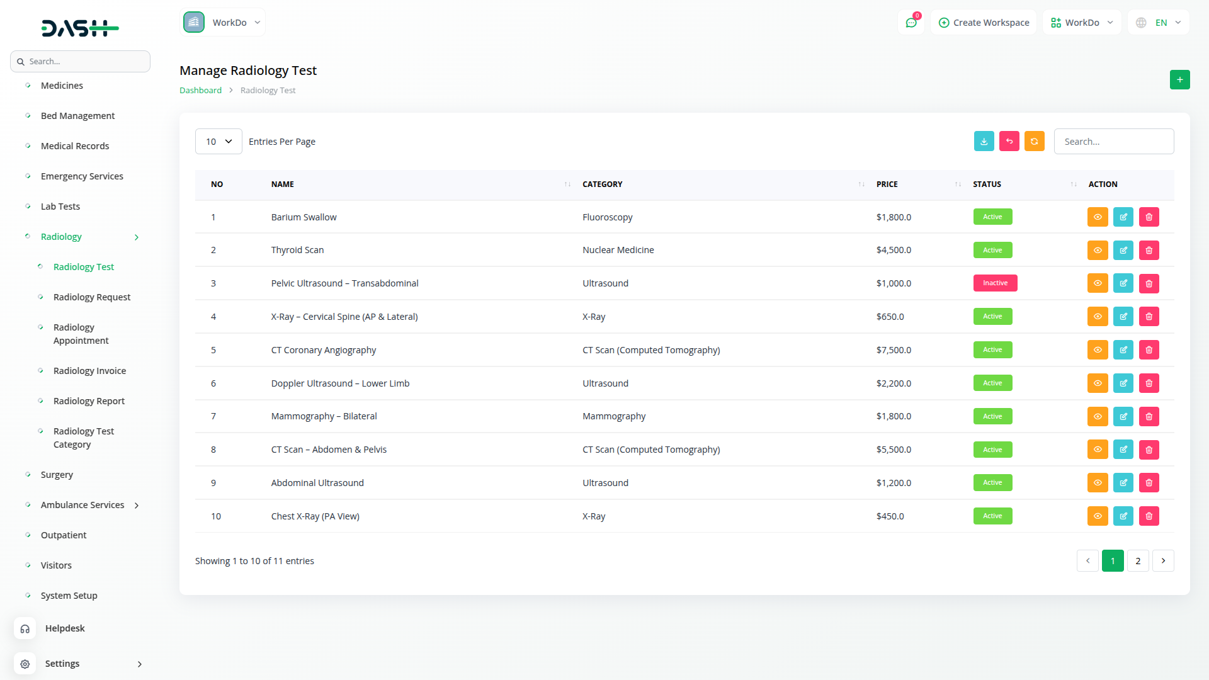Click the green add radiology test button
This screenshot has width=1209, height=680.
coord(1179,80)
